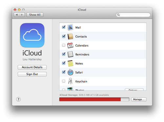Go back with the left arrow button
This screenshot has width=164, height=122.
pos(17,15)
